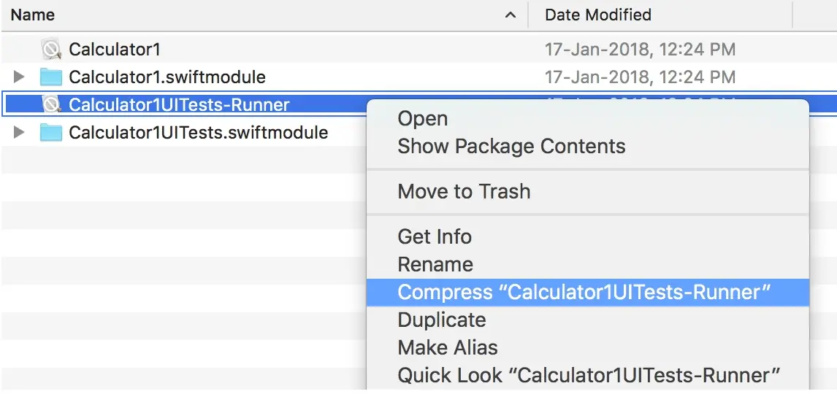Screen dimensions: 837x394
Task: Expand the Calculator1.swiftmodule folder
Action: 20,77
